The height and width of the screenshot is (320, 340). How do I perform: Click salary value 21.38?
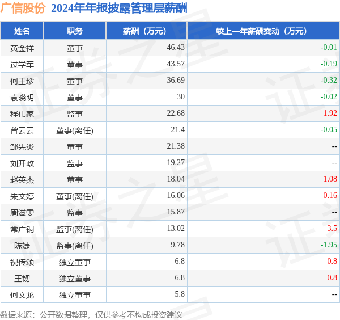point(176,146)
